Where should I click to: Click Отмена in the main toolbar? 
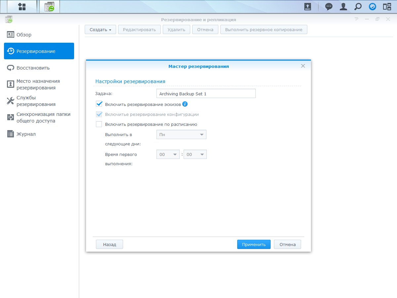pyautogui.click(x=205, y=29)
